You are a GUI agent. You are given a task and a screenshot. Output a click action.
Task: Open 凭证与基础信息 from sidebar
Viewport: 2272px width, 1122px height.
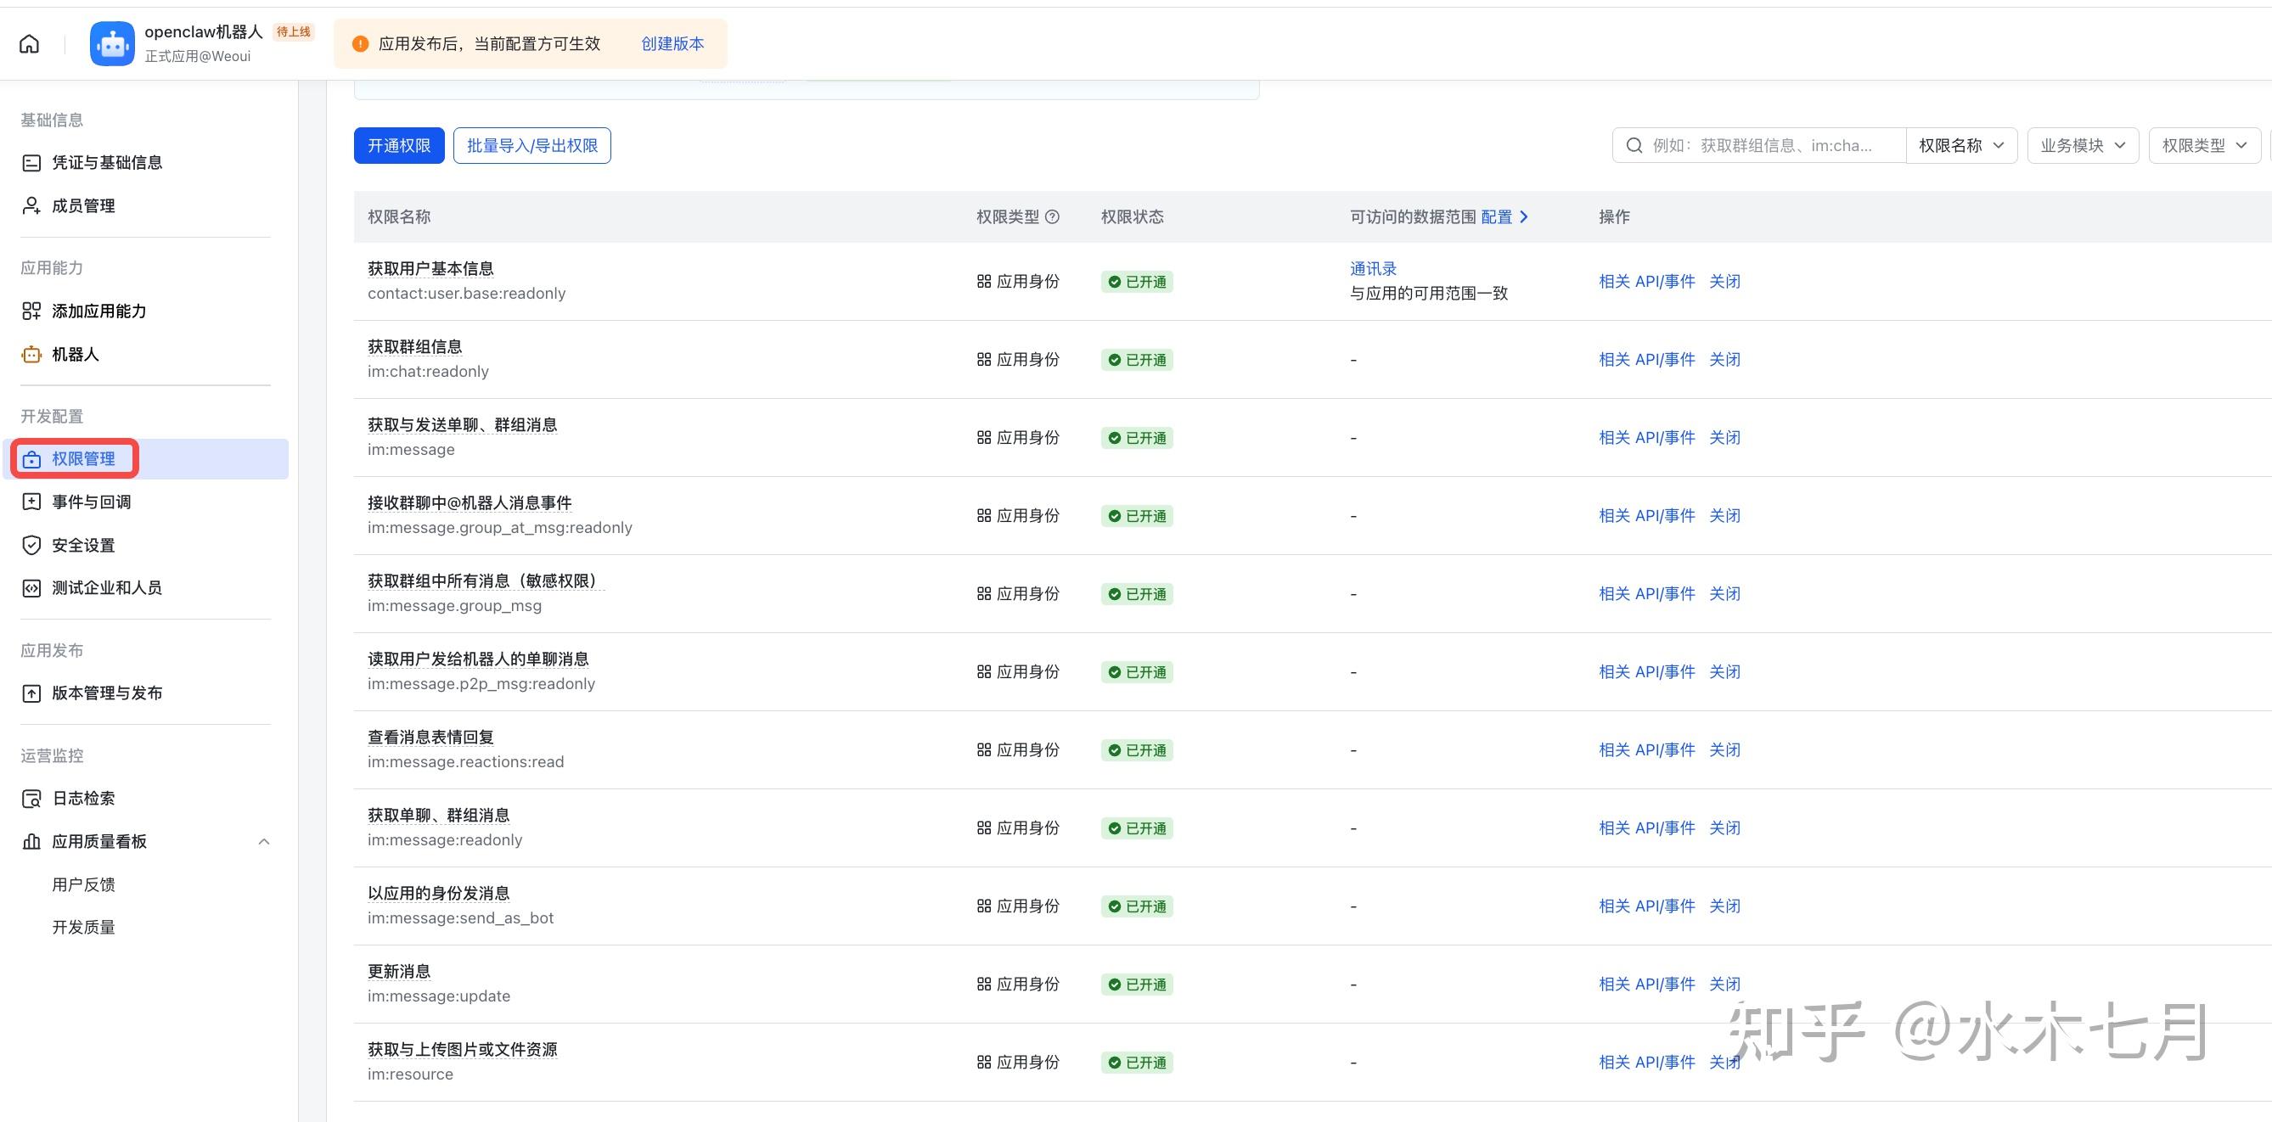106,162
